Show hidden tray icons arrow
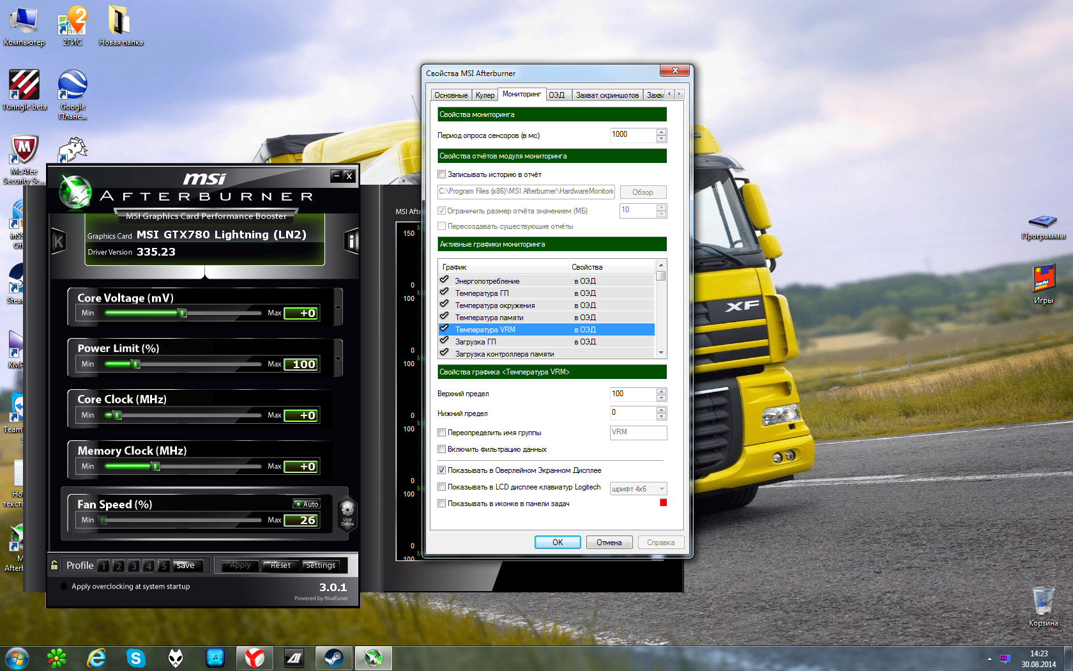This screenshot has height=671, width=1073. pos(989,659)
